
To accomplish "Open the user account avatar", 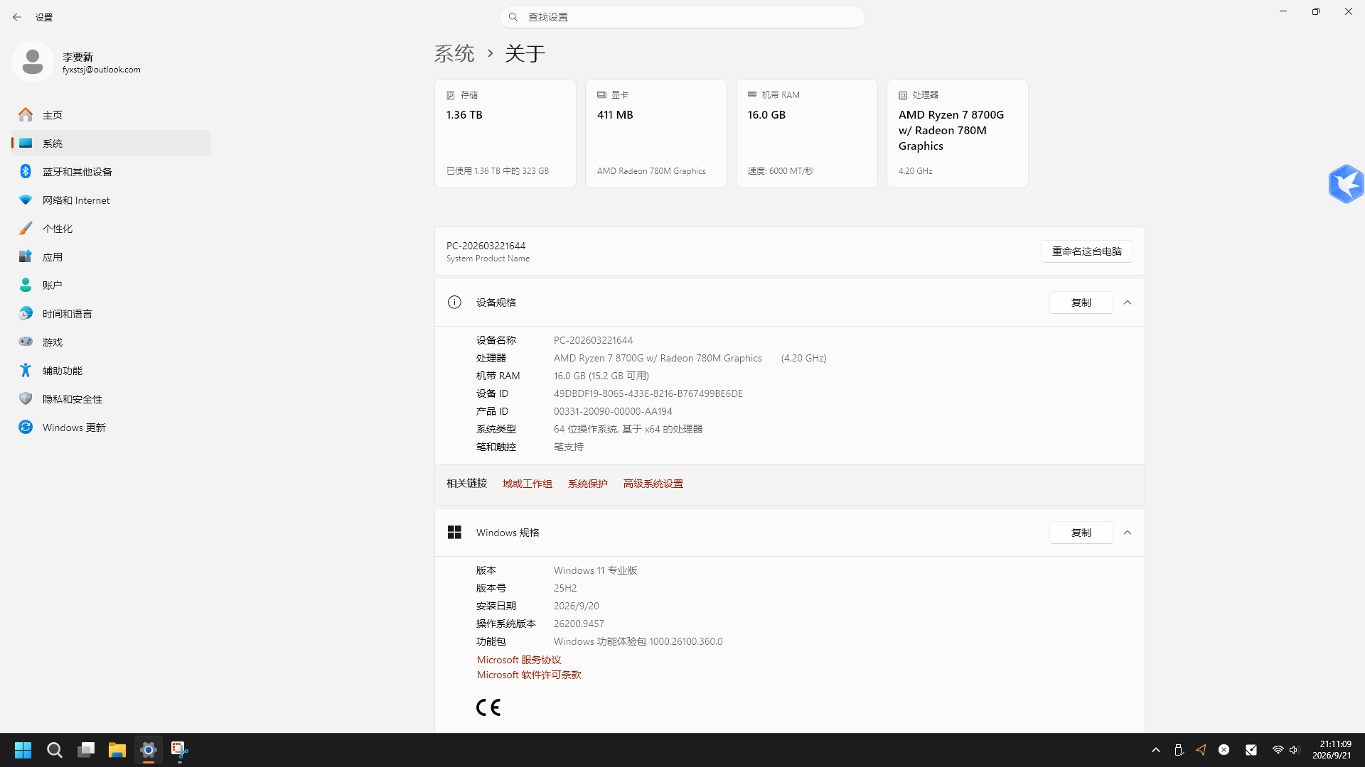I will pyautogui.click(x=33, y=62).
